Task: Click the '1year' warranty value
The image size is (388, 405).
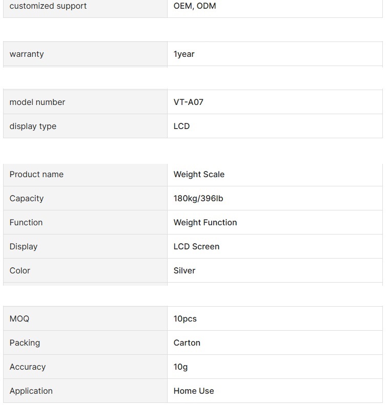Action: (x=184, y=54)
